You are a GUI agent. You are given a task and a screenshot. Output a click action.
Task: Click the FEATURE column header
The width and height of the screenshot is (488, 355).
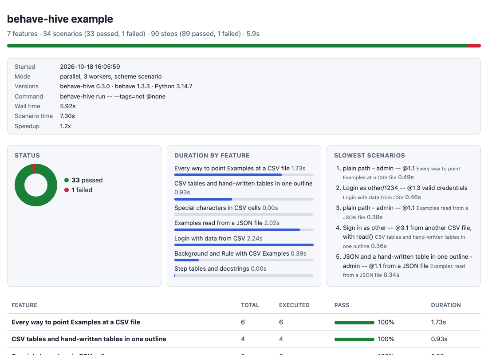tap(24, 305)
